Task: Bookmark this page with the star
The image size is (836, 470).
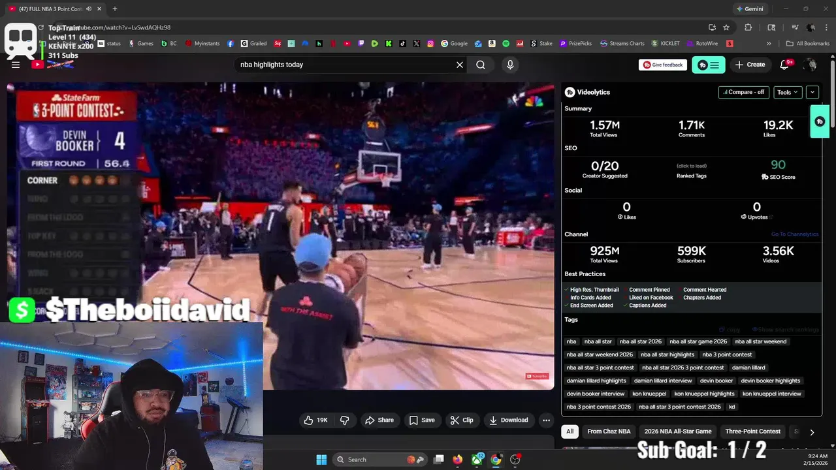Action: coord(726,27)
